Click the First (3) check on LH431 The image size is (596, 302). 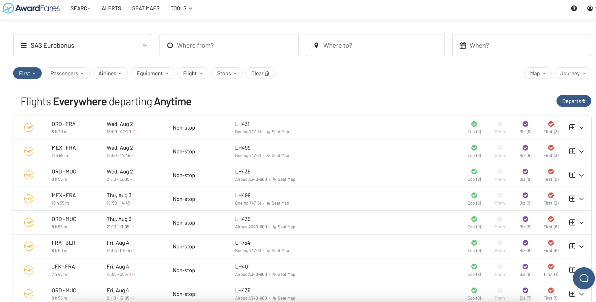pos(551,124)
